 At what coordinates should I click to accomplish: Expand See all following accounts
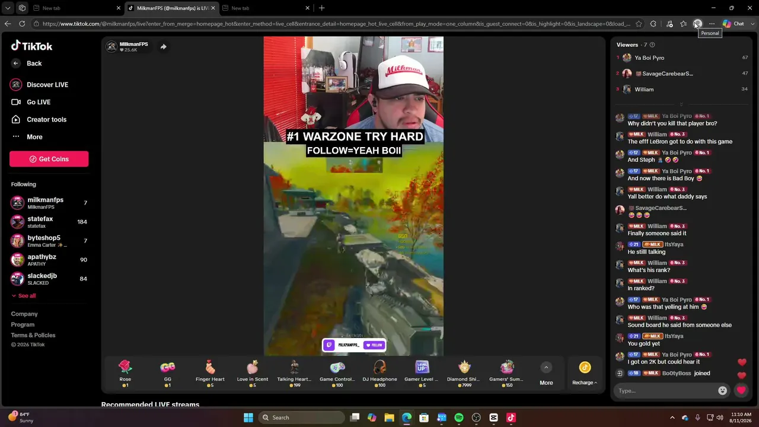pos(23,296)
